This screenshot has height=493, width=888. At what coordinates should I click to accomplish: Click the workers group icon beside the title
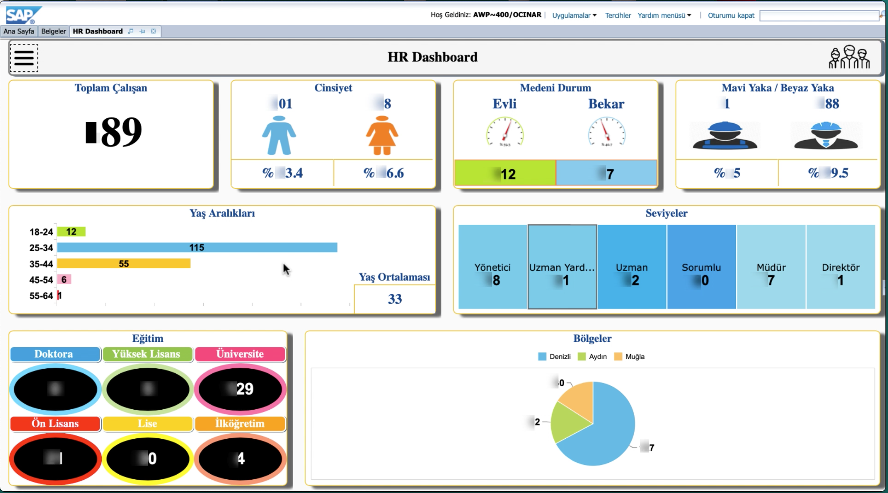849,57
